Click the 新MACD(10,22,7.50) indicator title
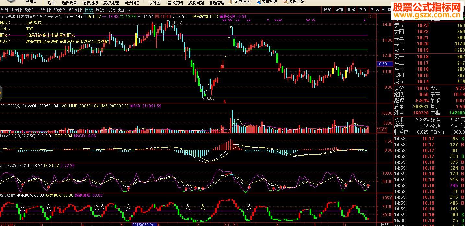 pos(18,136)
